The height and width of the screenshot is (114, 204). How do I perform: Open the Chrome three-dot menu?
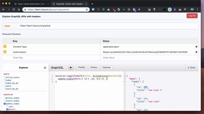197,9
